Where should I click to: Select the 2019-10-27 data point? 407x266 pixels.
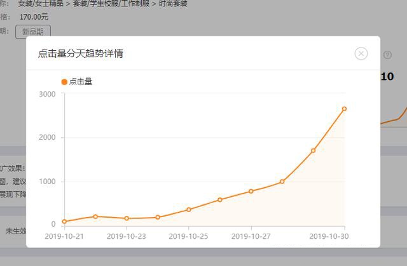click(251, 192)
